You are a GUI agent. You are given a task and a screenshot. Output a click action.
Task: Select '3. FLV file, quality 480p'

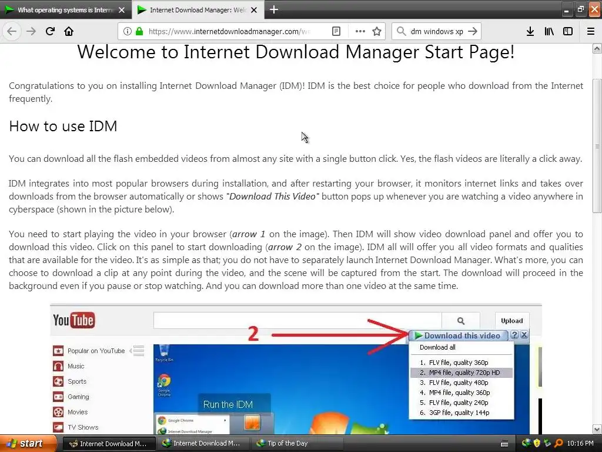pyautogui.click(x=461, y=383)
